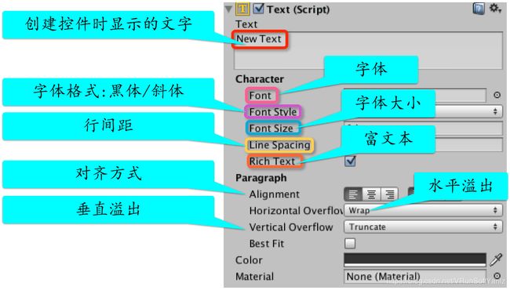Click the Font Style label
Viewport: 510px width, 290px height.
tap(273, 112)
